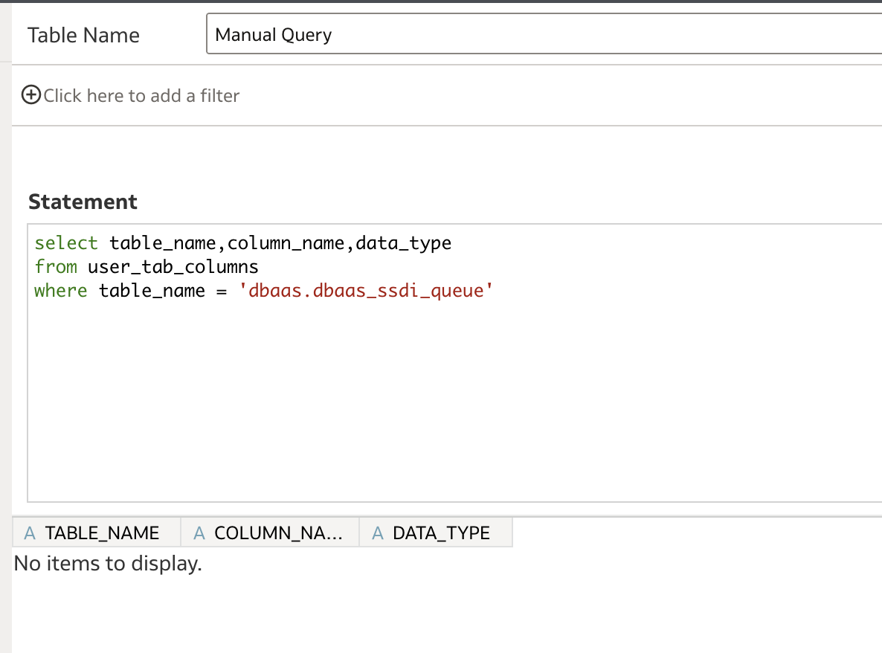The width and height of the screenshot is (882, 653).
Task: Click on 'user_tab_columns' in the query
Action: [173, 267]
